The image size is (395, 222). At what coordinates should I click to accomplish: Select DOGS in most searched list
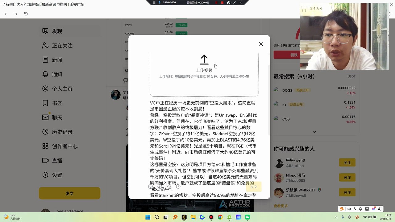[x=315, y=90]
